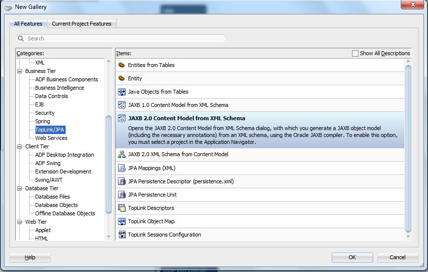428x272 pixels.
Task: Select JAXB 1.0 Content Model from XML Schema text
Action: tap(178, 105)
